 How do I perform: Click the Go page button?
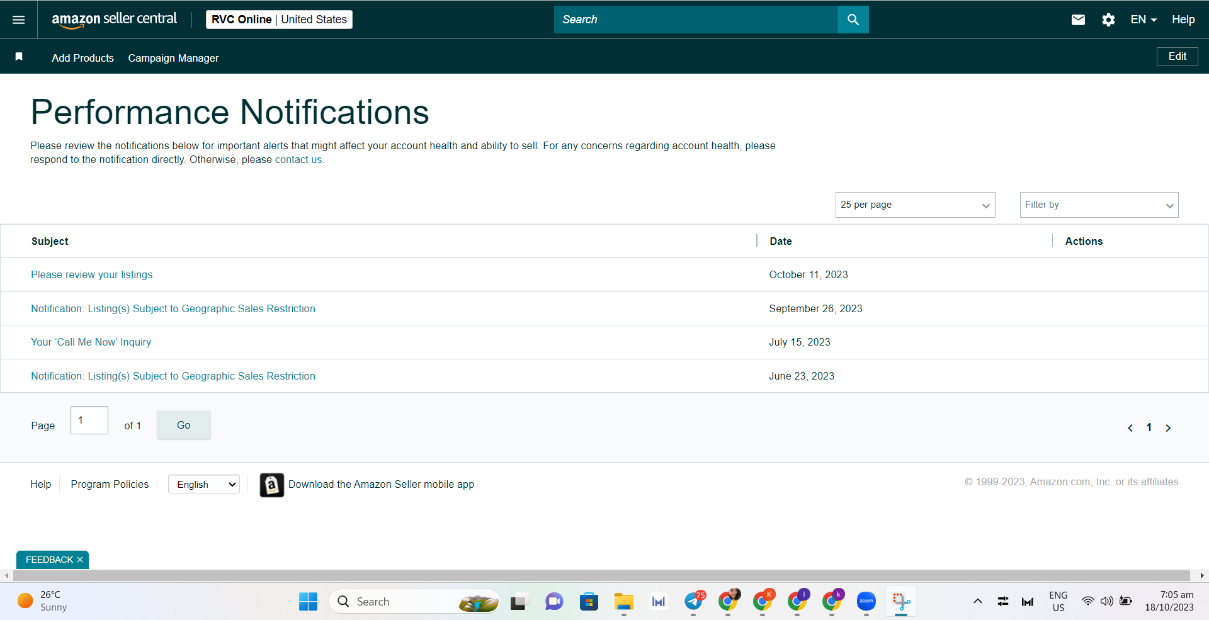tap(183, 426)
